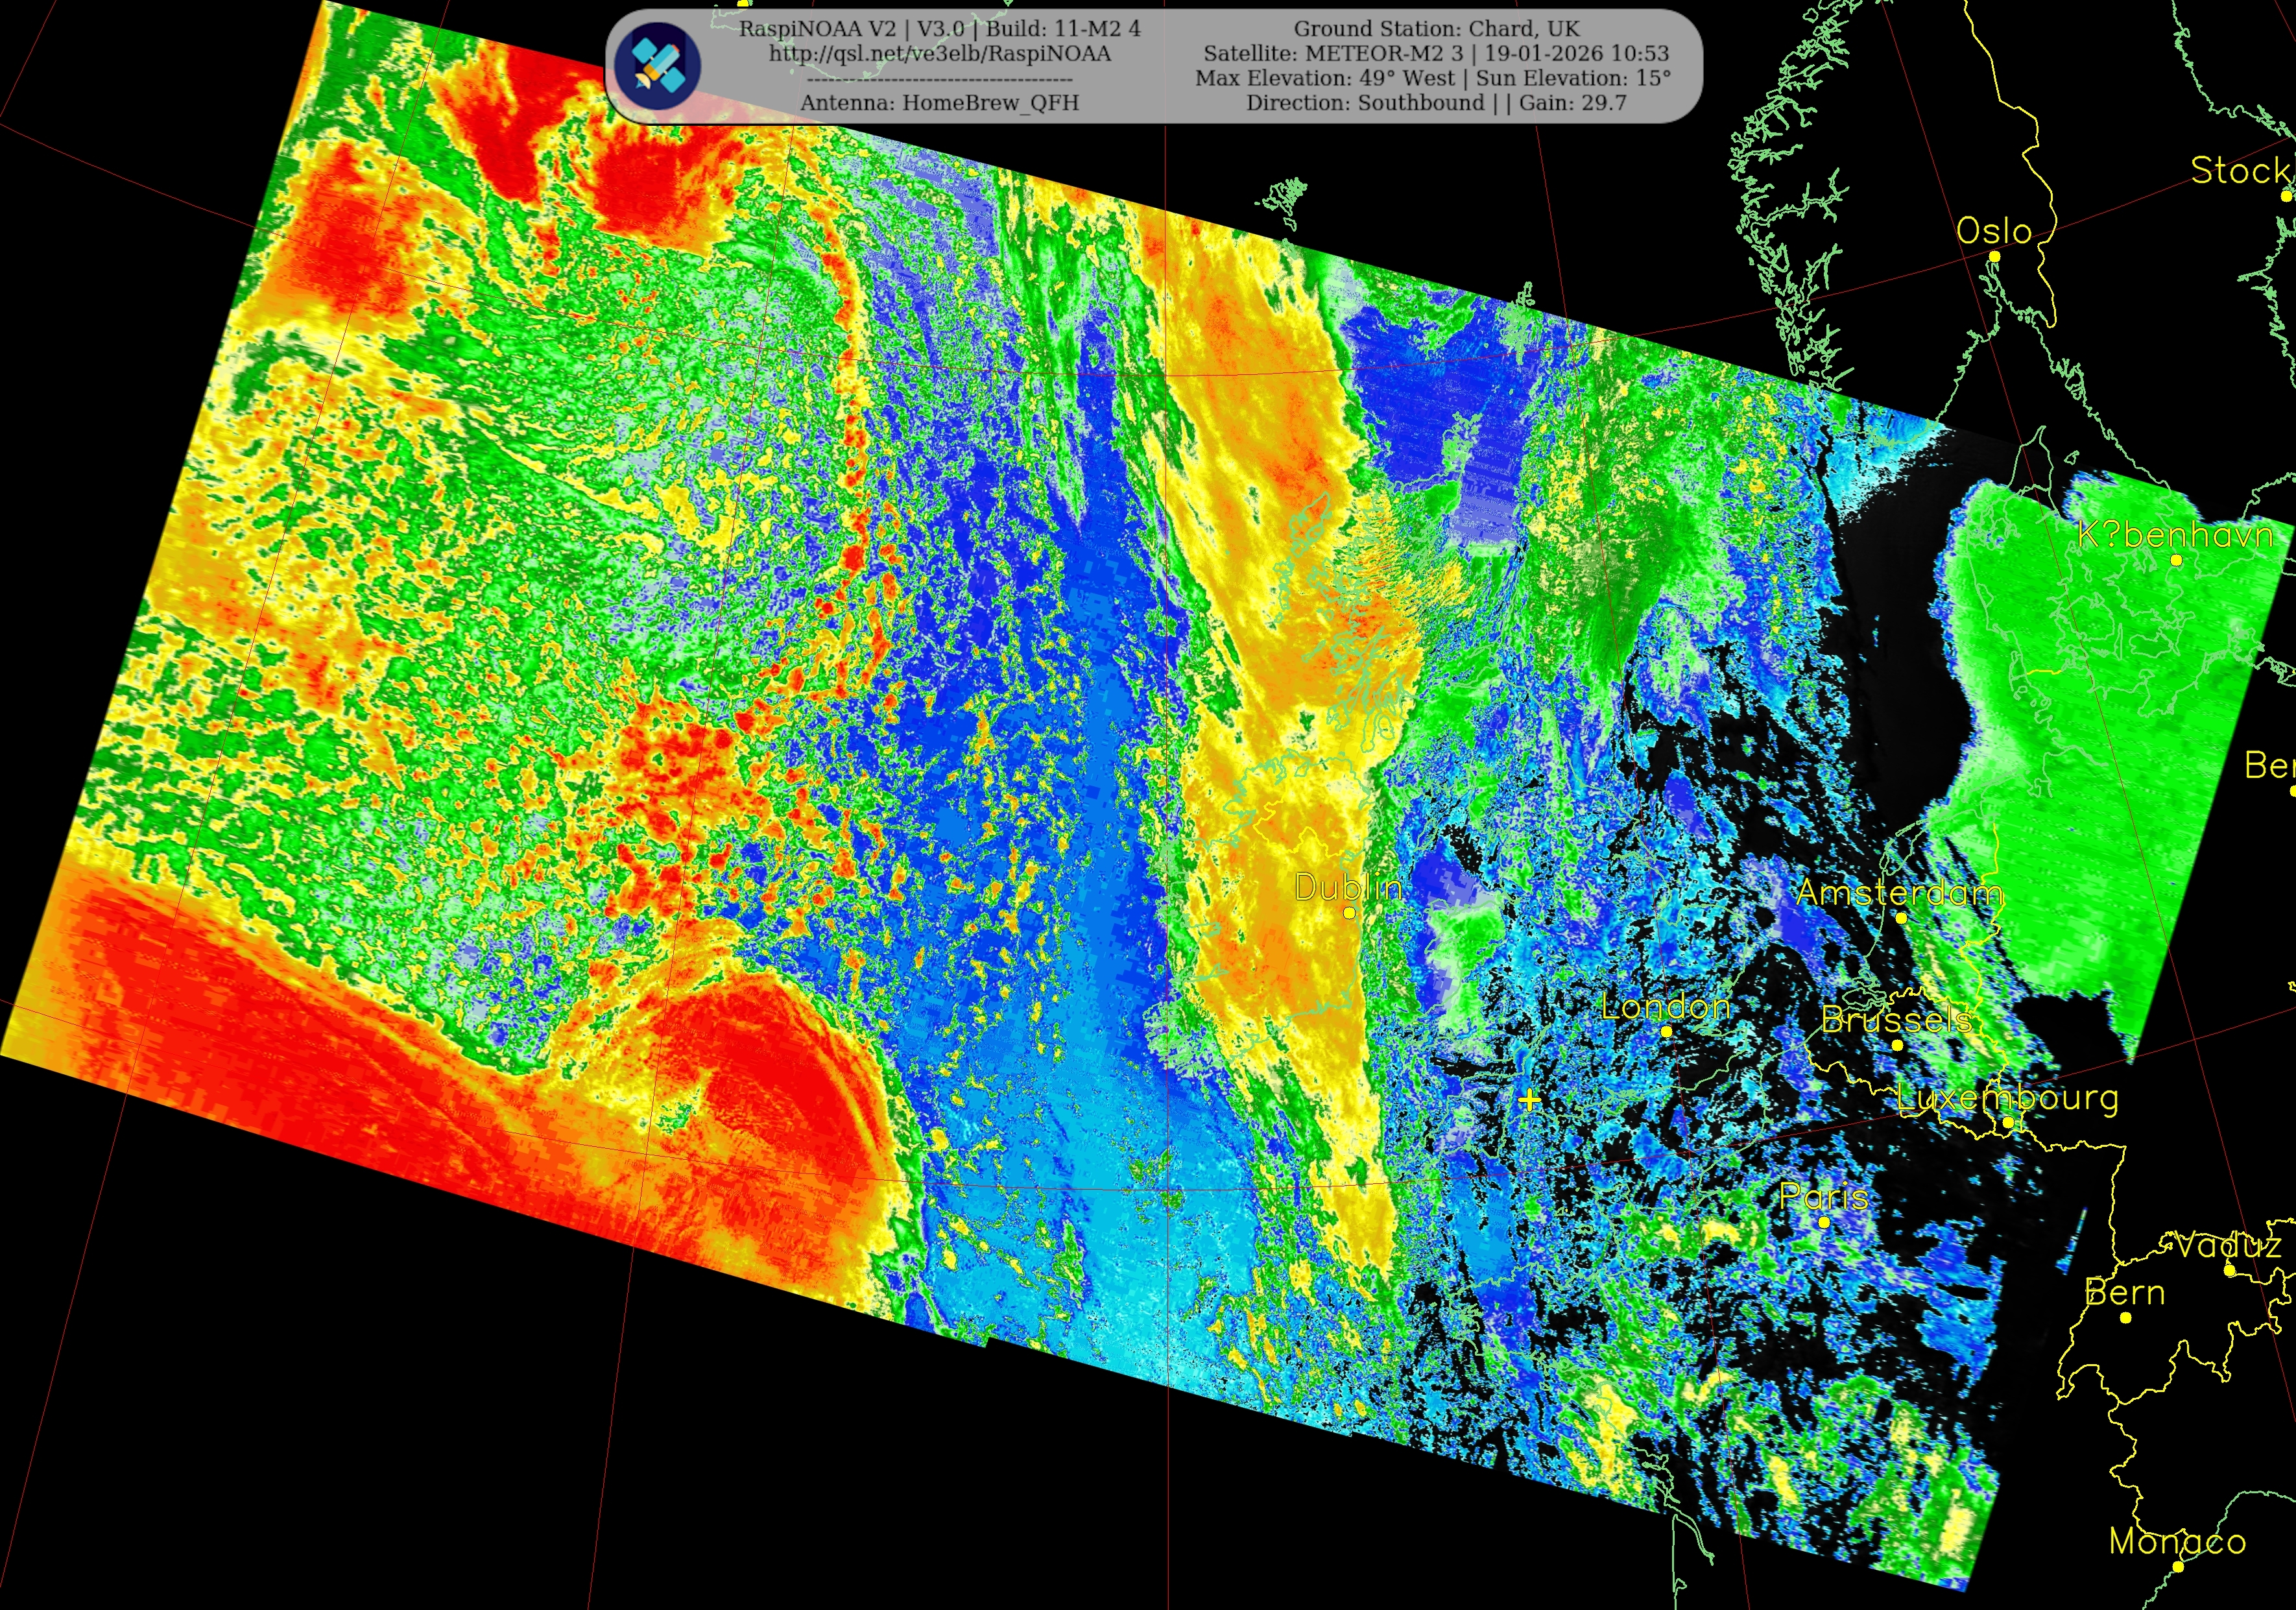This screenshot has height=1610, width=2296.
Task: Click the Bern city marker dot
Action: click(2126, 1318)
